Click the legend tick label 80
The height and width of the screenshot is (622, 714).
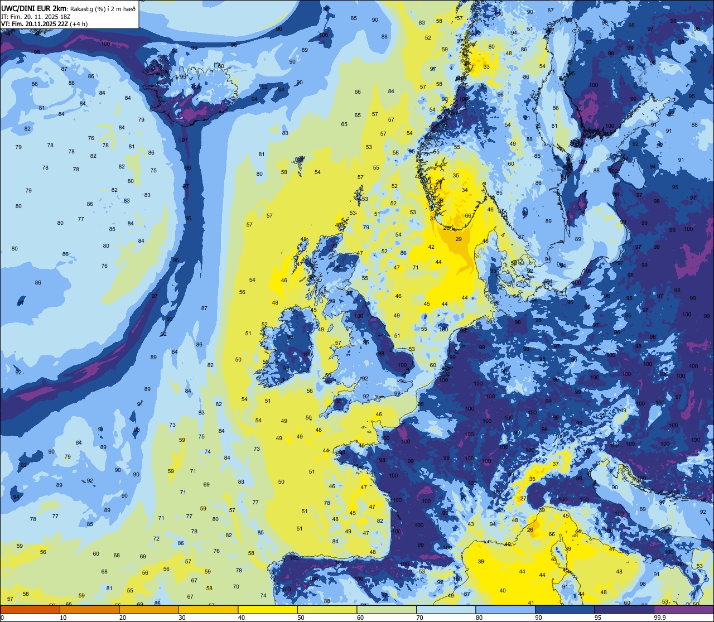coord(479,618)
